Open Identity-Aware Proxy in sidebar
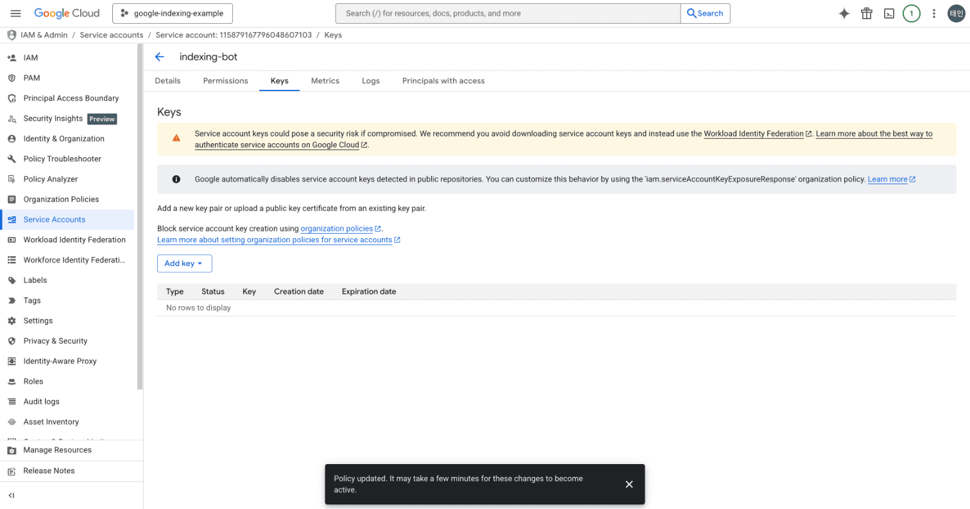Image resolution: width=970 pixels, height=509 pixels. [x=67, y=361]
